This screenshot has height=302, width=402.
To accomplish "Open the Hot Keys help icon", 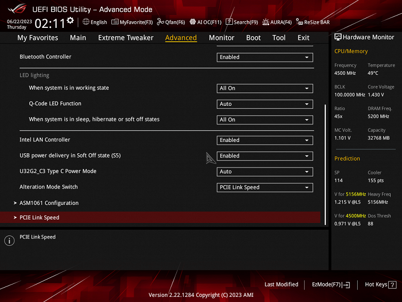I will coord(392,285).
